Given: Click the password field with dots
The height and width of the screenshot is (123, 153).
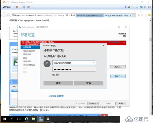Looking at the screenshot, I should (74, 69).
